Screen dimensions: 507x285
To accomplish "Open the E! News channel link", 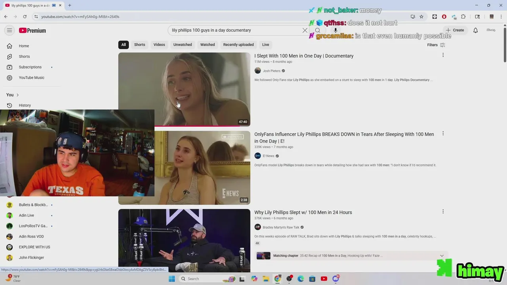I will coord(269,156).
